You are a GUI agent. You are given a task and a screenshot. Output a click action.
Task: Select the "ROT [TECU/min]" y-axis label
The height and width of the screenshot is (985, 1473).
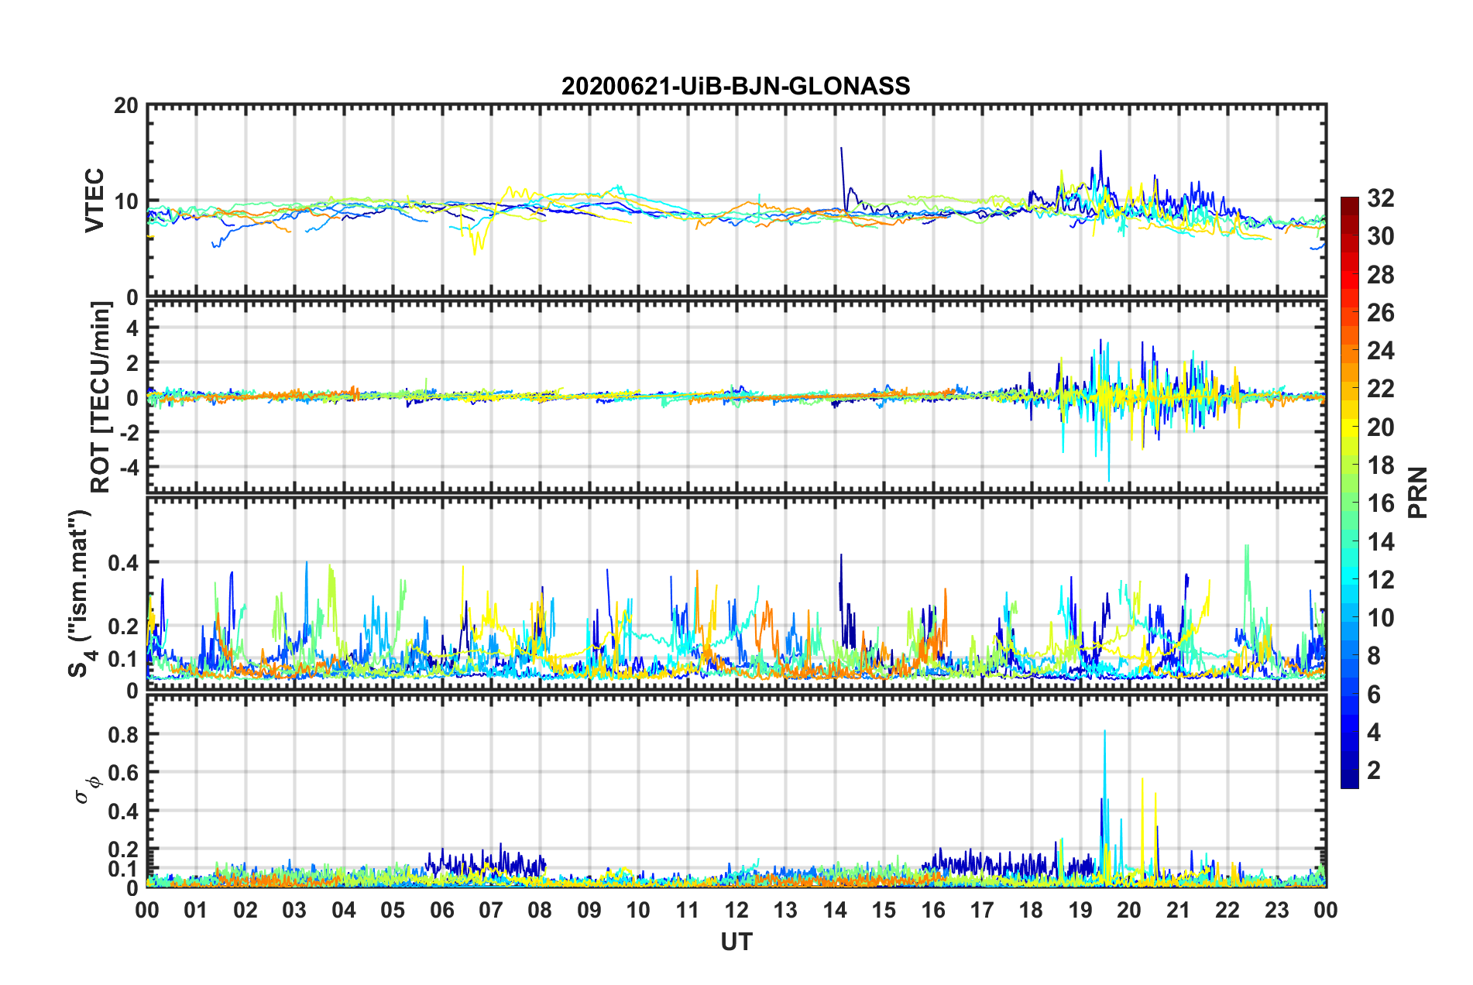(101, 397)
